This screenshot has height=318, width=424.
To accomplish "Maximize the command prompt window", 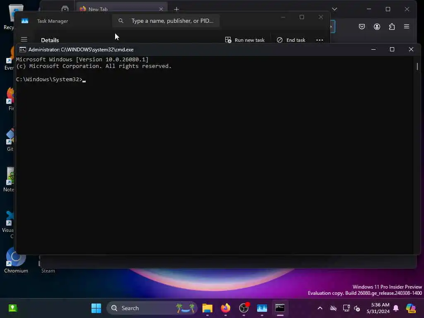I will (x=392, y=50).
